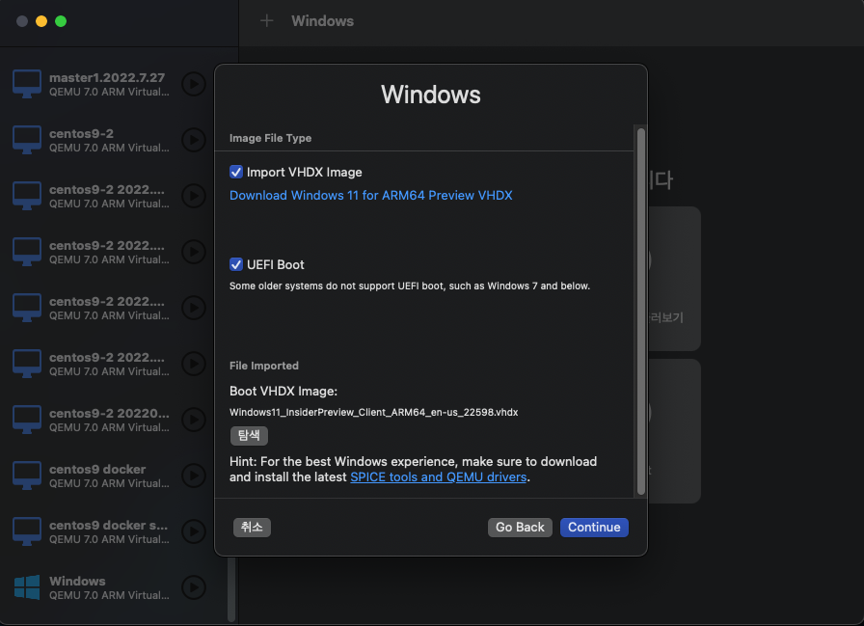Open the SPICE tools and QEMU drivers link

click(438, 477)
